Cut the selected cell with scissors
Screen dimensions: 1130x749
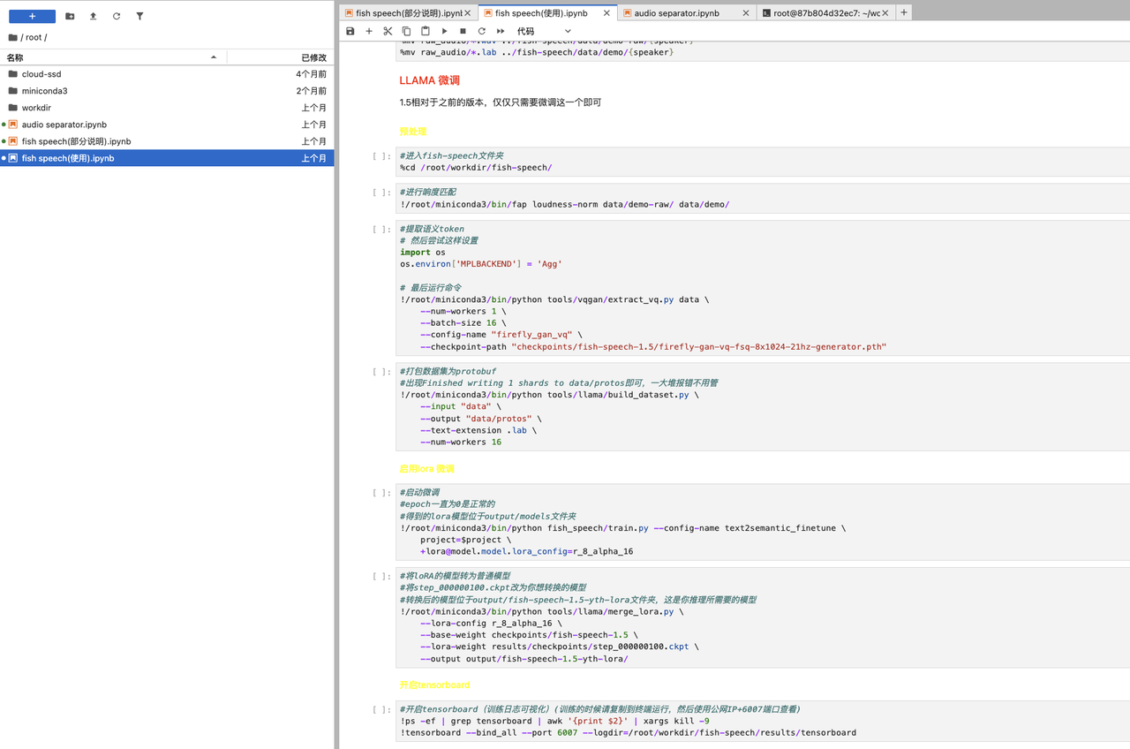tap(388, 31)
